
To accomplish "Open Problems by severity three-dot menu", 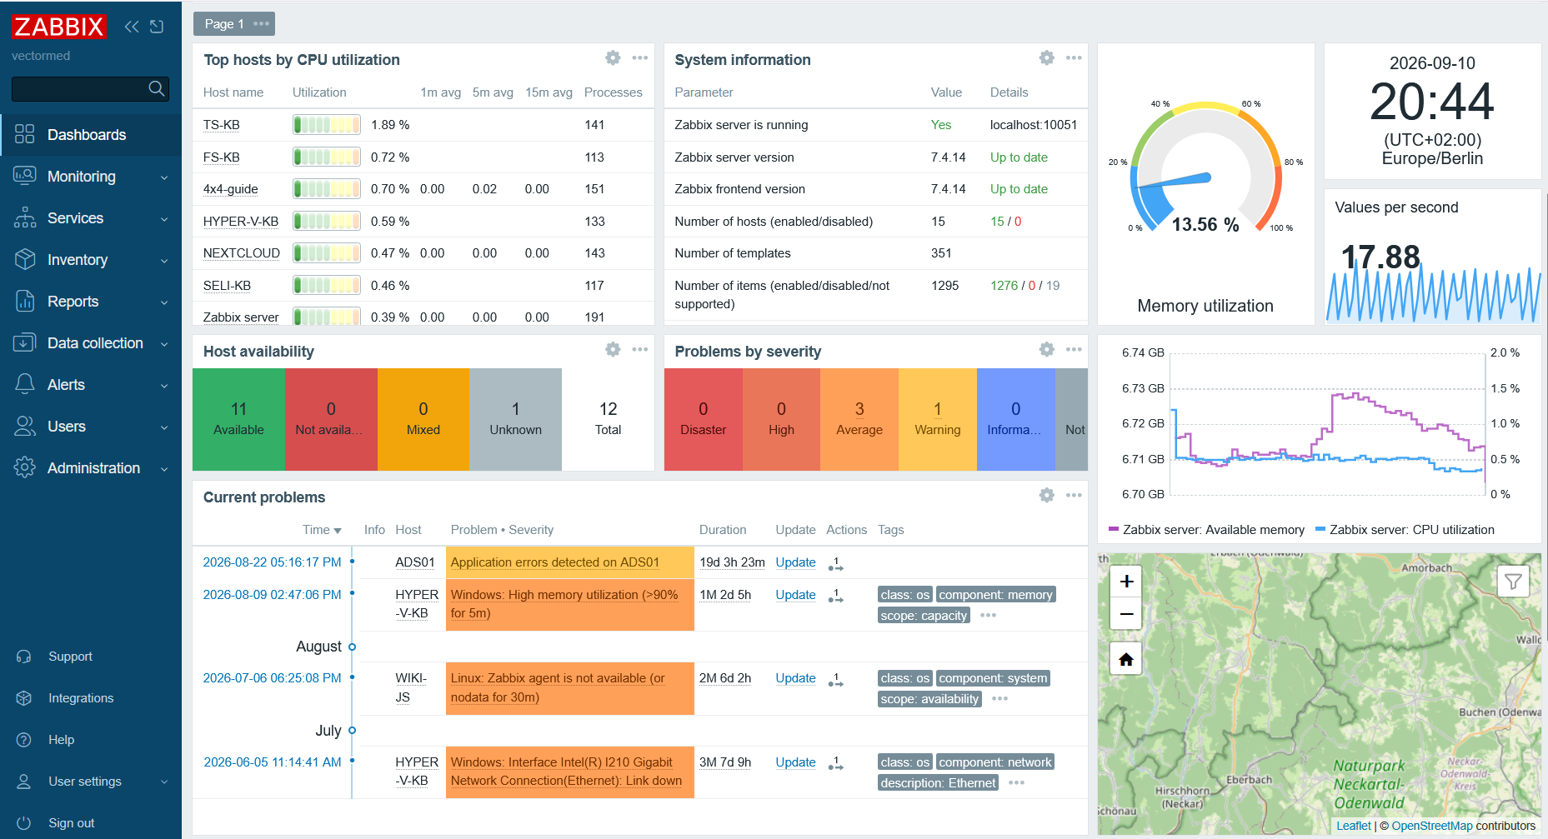I will pos(1074,350).
